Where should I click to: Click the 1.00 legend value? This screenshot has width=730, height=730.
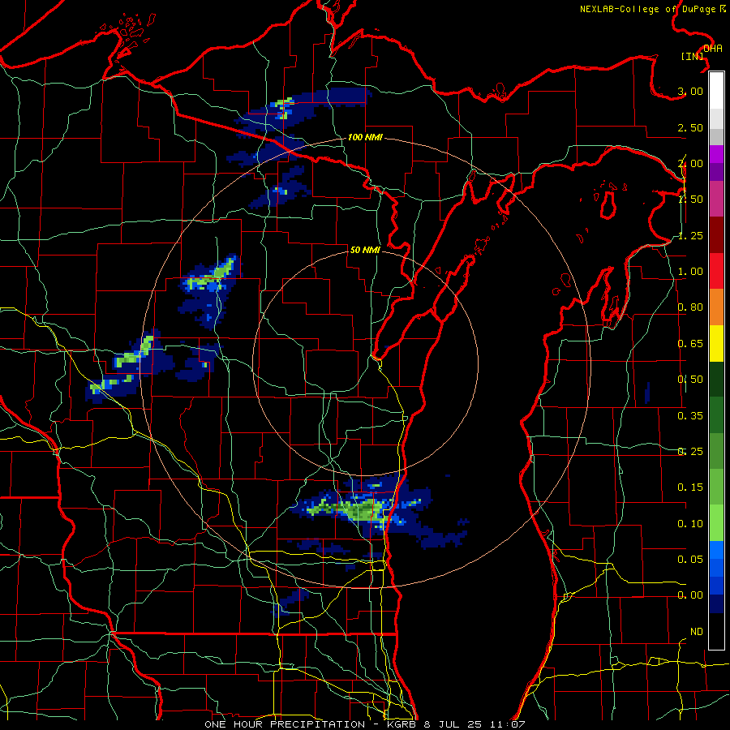pyautogui.click(x=690, y=272)
